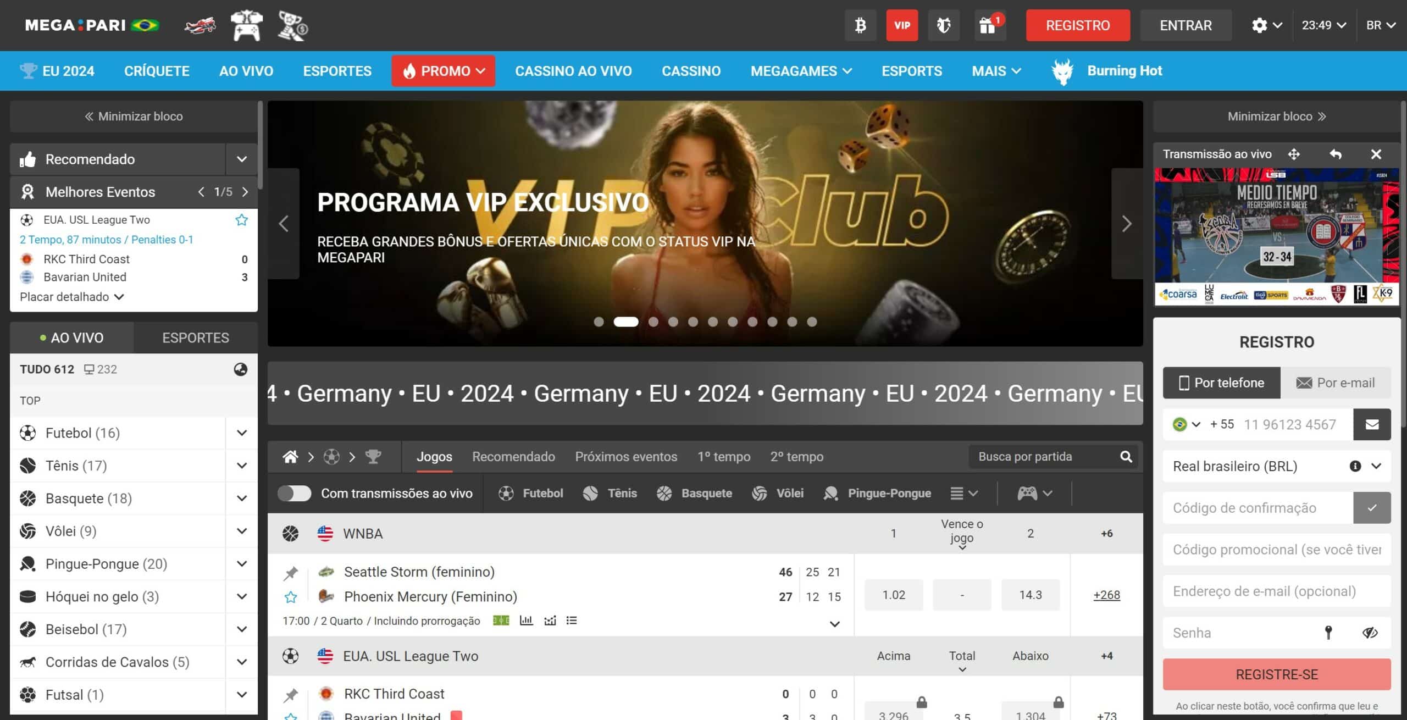
Task: Click the soccer ball breadcrumb icon
Action: pos(331,457)
